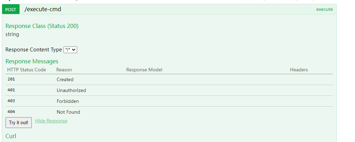Select the 201 status code cell
355x142 pixels.
(11, 79)
